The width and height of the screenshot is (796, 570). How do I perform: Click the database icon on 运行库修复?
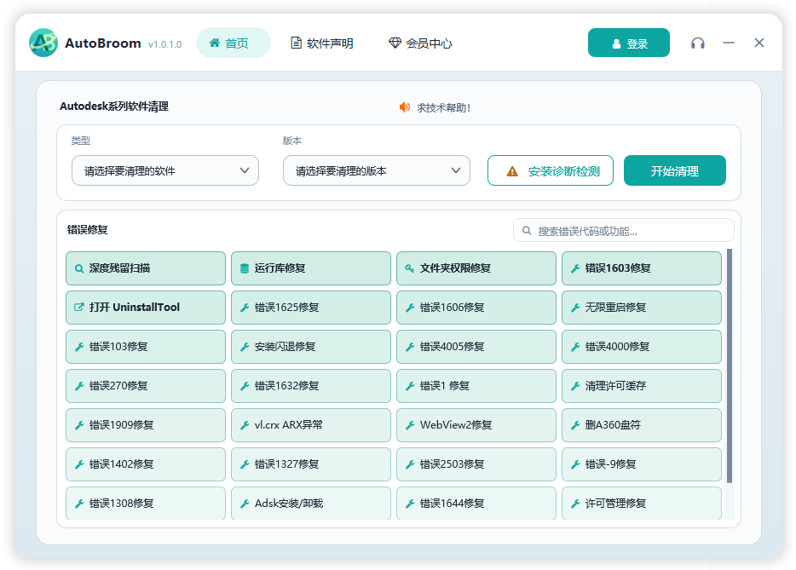tap(245, 268)
